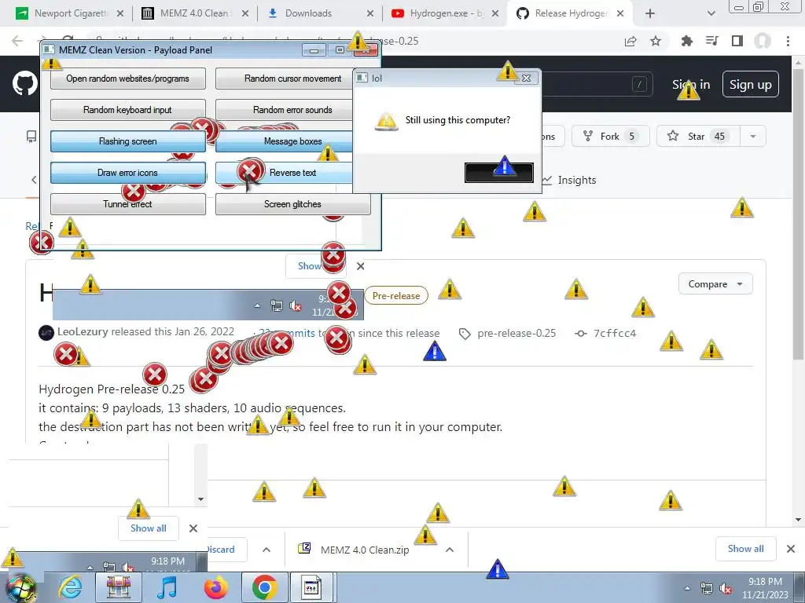The image size is (805, 603).
Task: Click the GitHub Sign in link
Action: click(x=691, y=85)
